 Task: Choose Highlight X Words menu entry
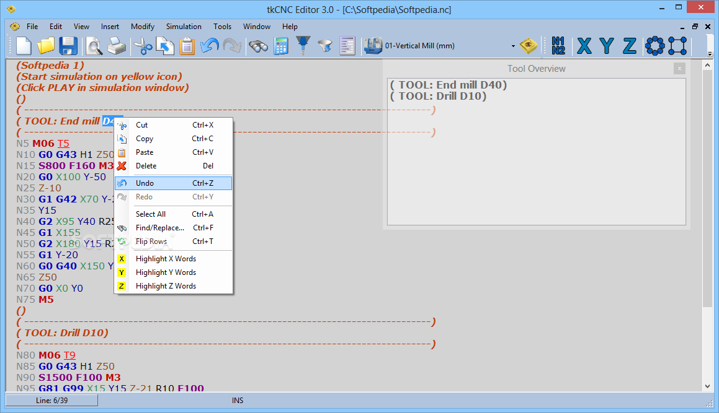coord(173,259)
